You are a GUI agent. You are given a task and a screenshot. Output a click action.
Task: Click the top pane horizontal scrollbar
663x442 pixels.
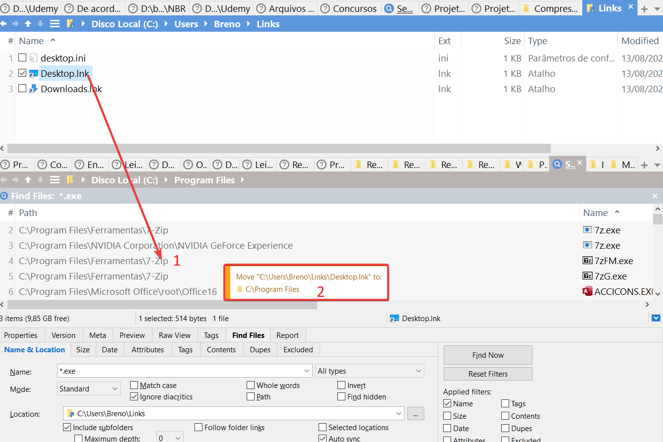(278, 148)
